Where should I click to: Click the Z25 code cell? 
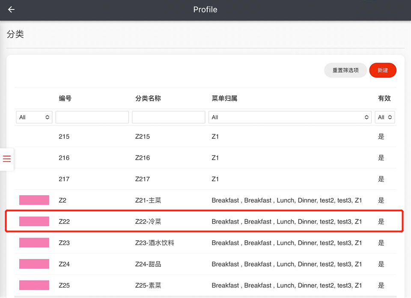click(64, 285)
